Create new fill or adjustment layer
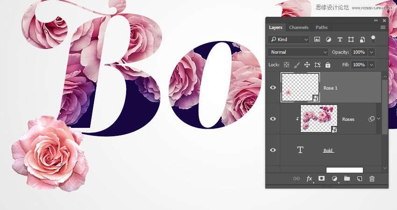Screen dimensions: 397x210 pyautogui.click(x=334, y=179)
